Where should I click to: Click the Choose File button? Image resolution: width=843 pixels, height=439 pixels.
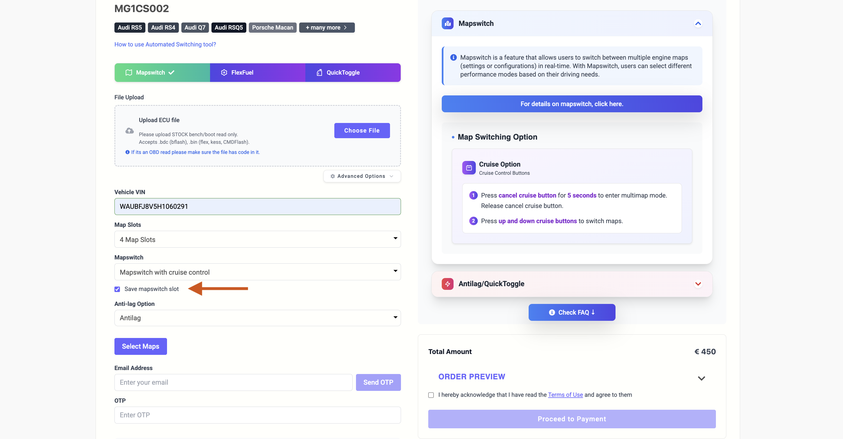pos(362,131)
